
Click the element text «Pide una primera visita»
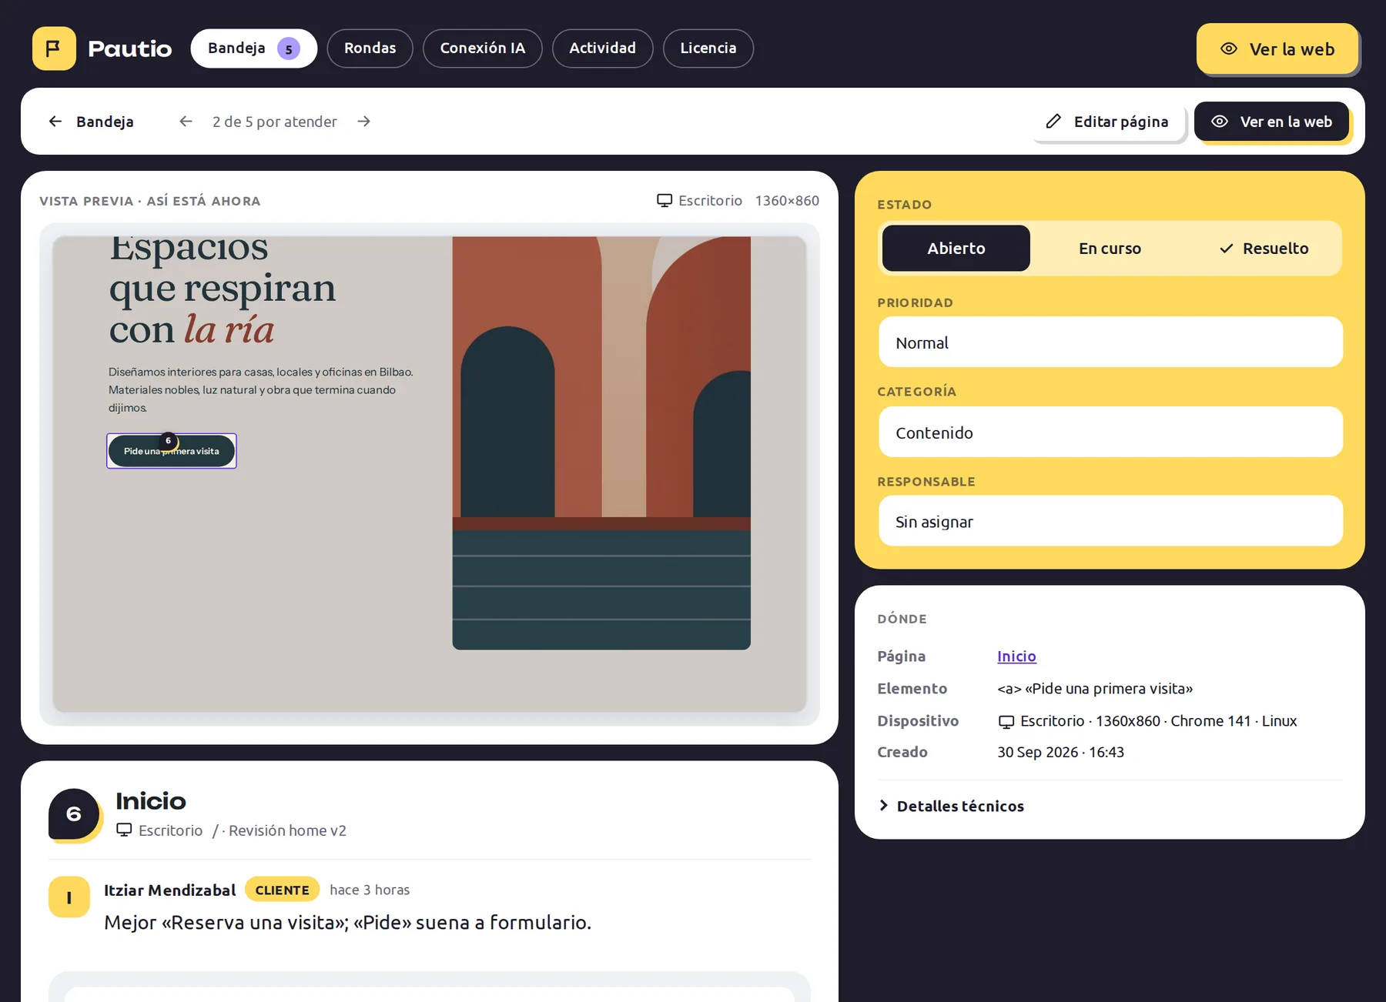pyautogui.click(x=1095, y=689)
